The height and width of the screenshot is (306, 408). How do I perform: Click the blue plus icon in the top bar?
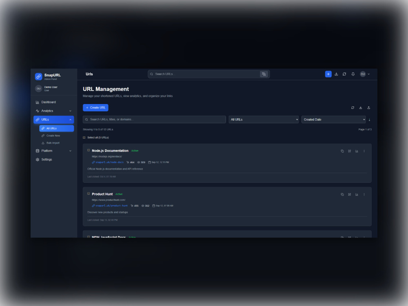328,74
